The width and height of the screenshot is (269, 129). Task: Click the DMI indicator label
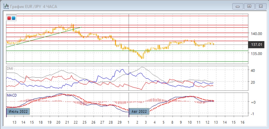[10, 69]
